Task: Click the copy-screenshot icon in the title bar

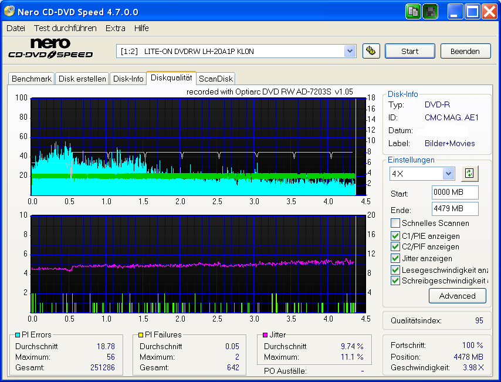Action: [413, 11]
